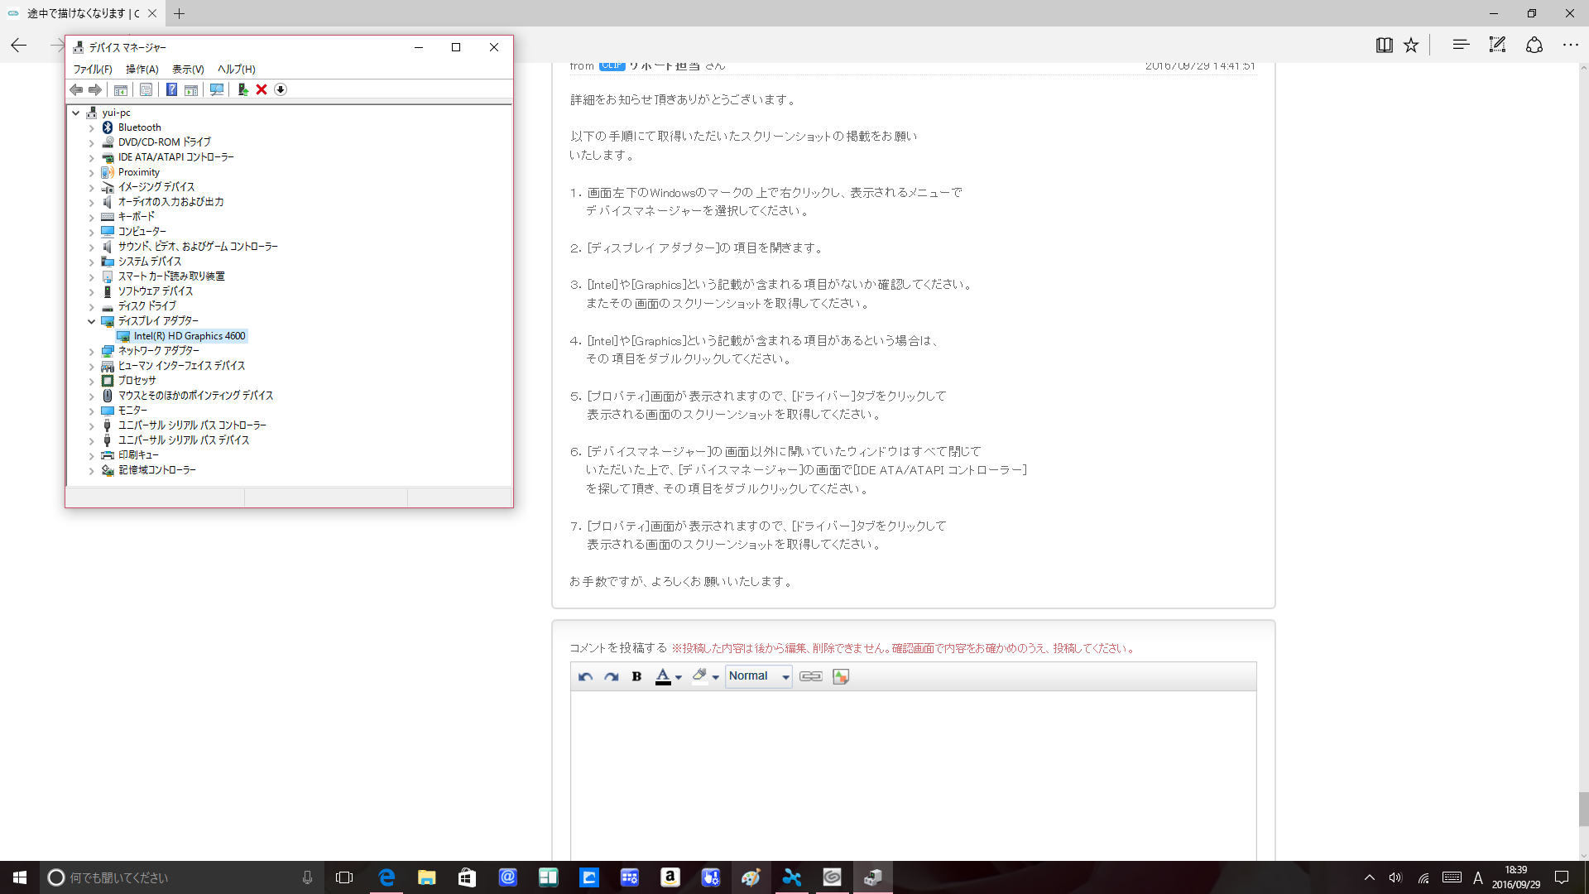Open the Normal paragraph style dropdown

pos(758,676)
